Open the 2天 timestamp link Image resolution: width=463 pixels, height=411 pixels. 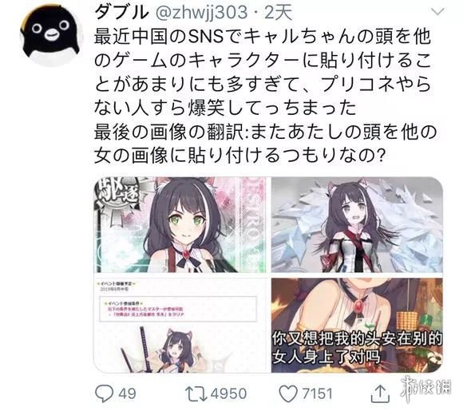tap(278, 13)
